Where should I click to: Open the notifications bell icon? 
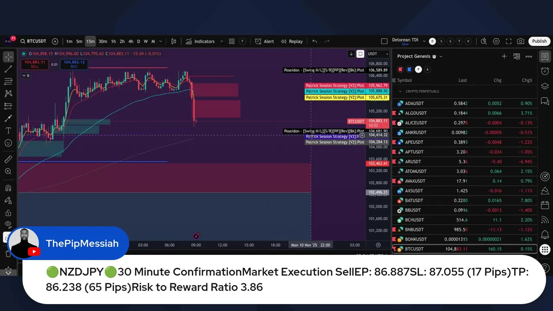pyautogui.click(x=545, y=235)
